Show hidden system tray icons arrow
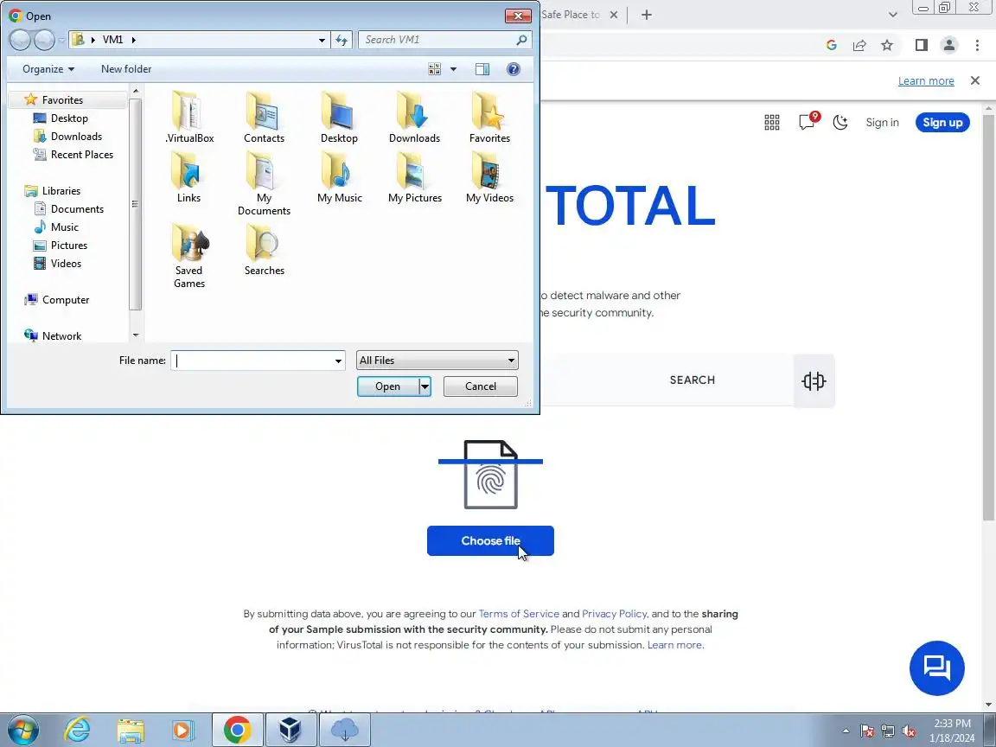The width and height of the screenshot is (996, 747). (846, 731)
